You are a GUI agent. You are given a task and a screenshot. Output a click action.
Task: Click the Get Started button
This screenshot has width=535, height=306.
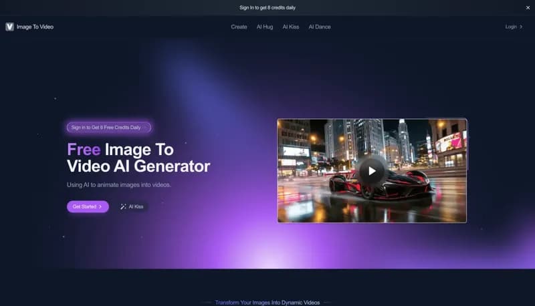coord(88,206)
